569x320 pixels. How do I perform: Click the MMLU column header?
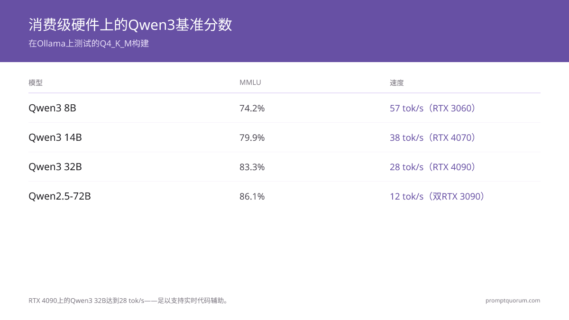click(250, 82)
